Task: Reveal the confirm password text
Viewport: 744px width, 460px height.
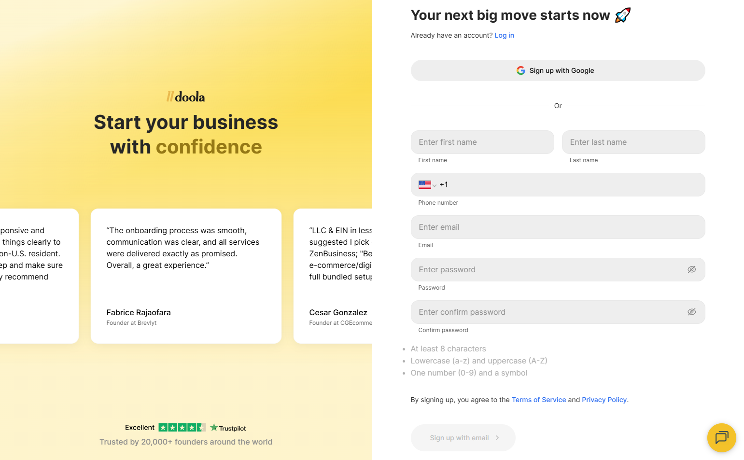Action: coord(692,312)
